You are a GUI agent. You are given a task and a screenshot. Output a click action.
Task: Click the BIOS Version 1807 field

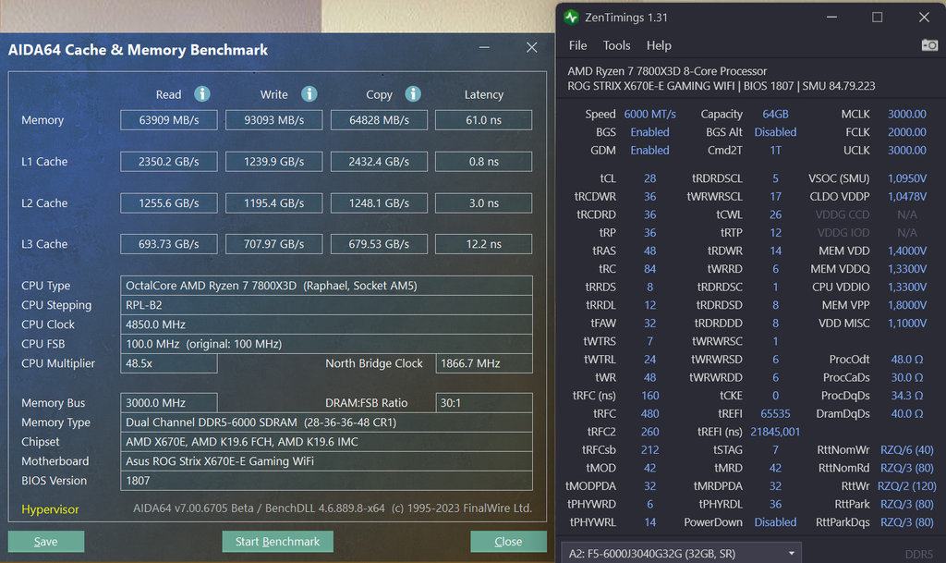coord(326,481)
